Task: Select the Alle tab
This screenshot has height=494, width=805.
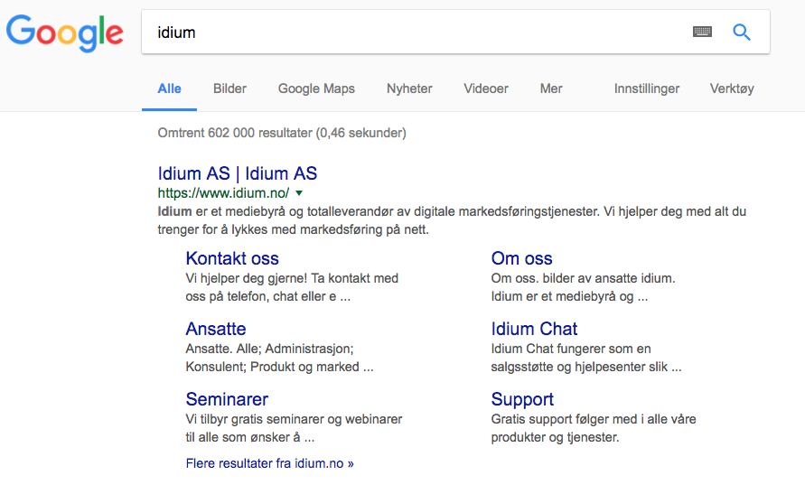Action: pos(169,89)
